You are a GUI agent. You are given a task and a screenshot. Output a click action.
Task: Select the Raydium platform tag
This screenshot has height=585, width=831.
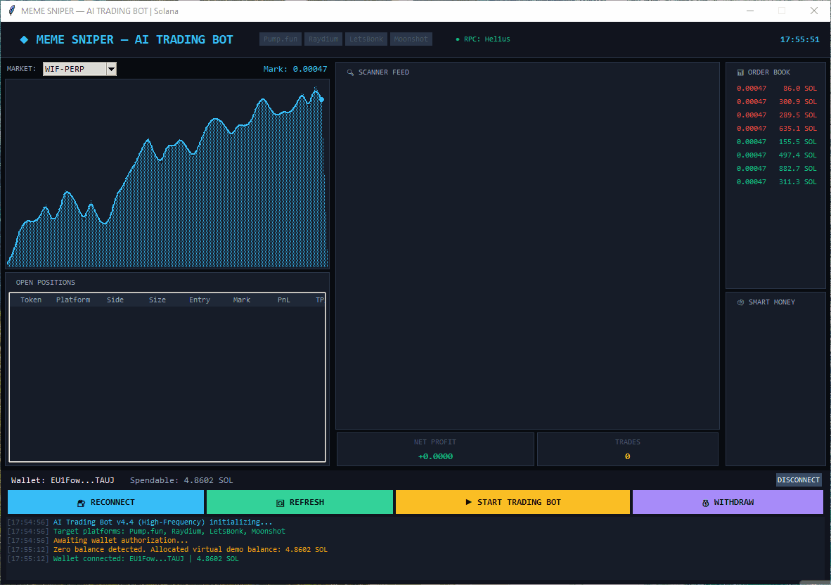pos(323,39)
